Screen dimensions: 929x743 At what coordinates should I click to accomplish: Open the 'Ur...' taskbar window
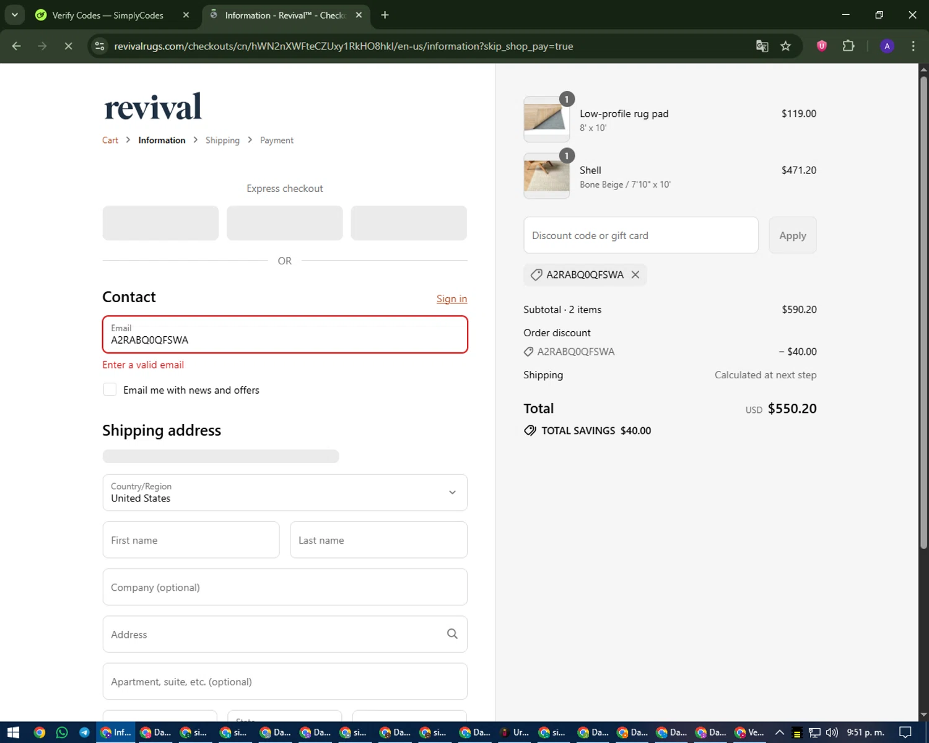point(513,732)
